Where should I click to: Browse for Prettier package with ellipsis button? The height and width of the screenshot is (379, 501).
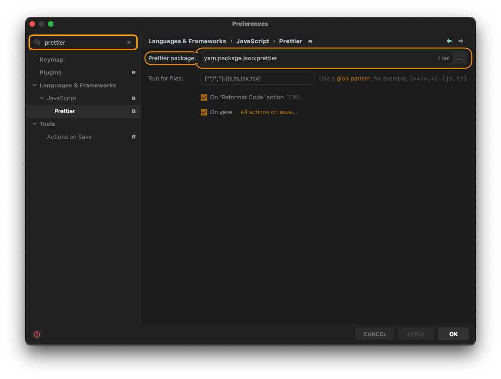[460, 58]
